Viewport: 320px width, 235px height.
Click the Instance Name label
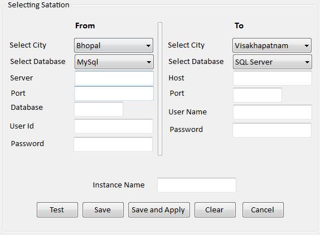pyautogui.click(x=119, y=185)
